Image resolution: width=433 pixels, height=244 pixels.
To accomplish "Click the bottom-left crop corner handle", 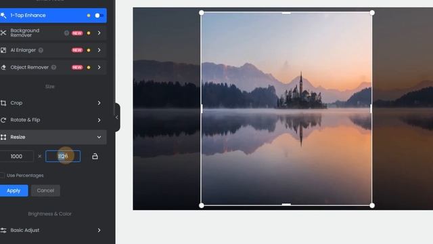I will click(x=202, y=205).
